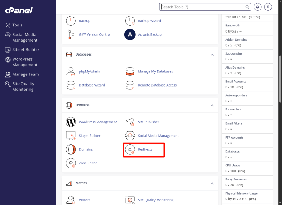The height and width of the screenshot is (205, 282).
Task: Click the Acronis Backup logo icon
Action: (130, 35)
